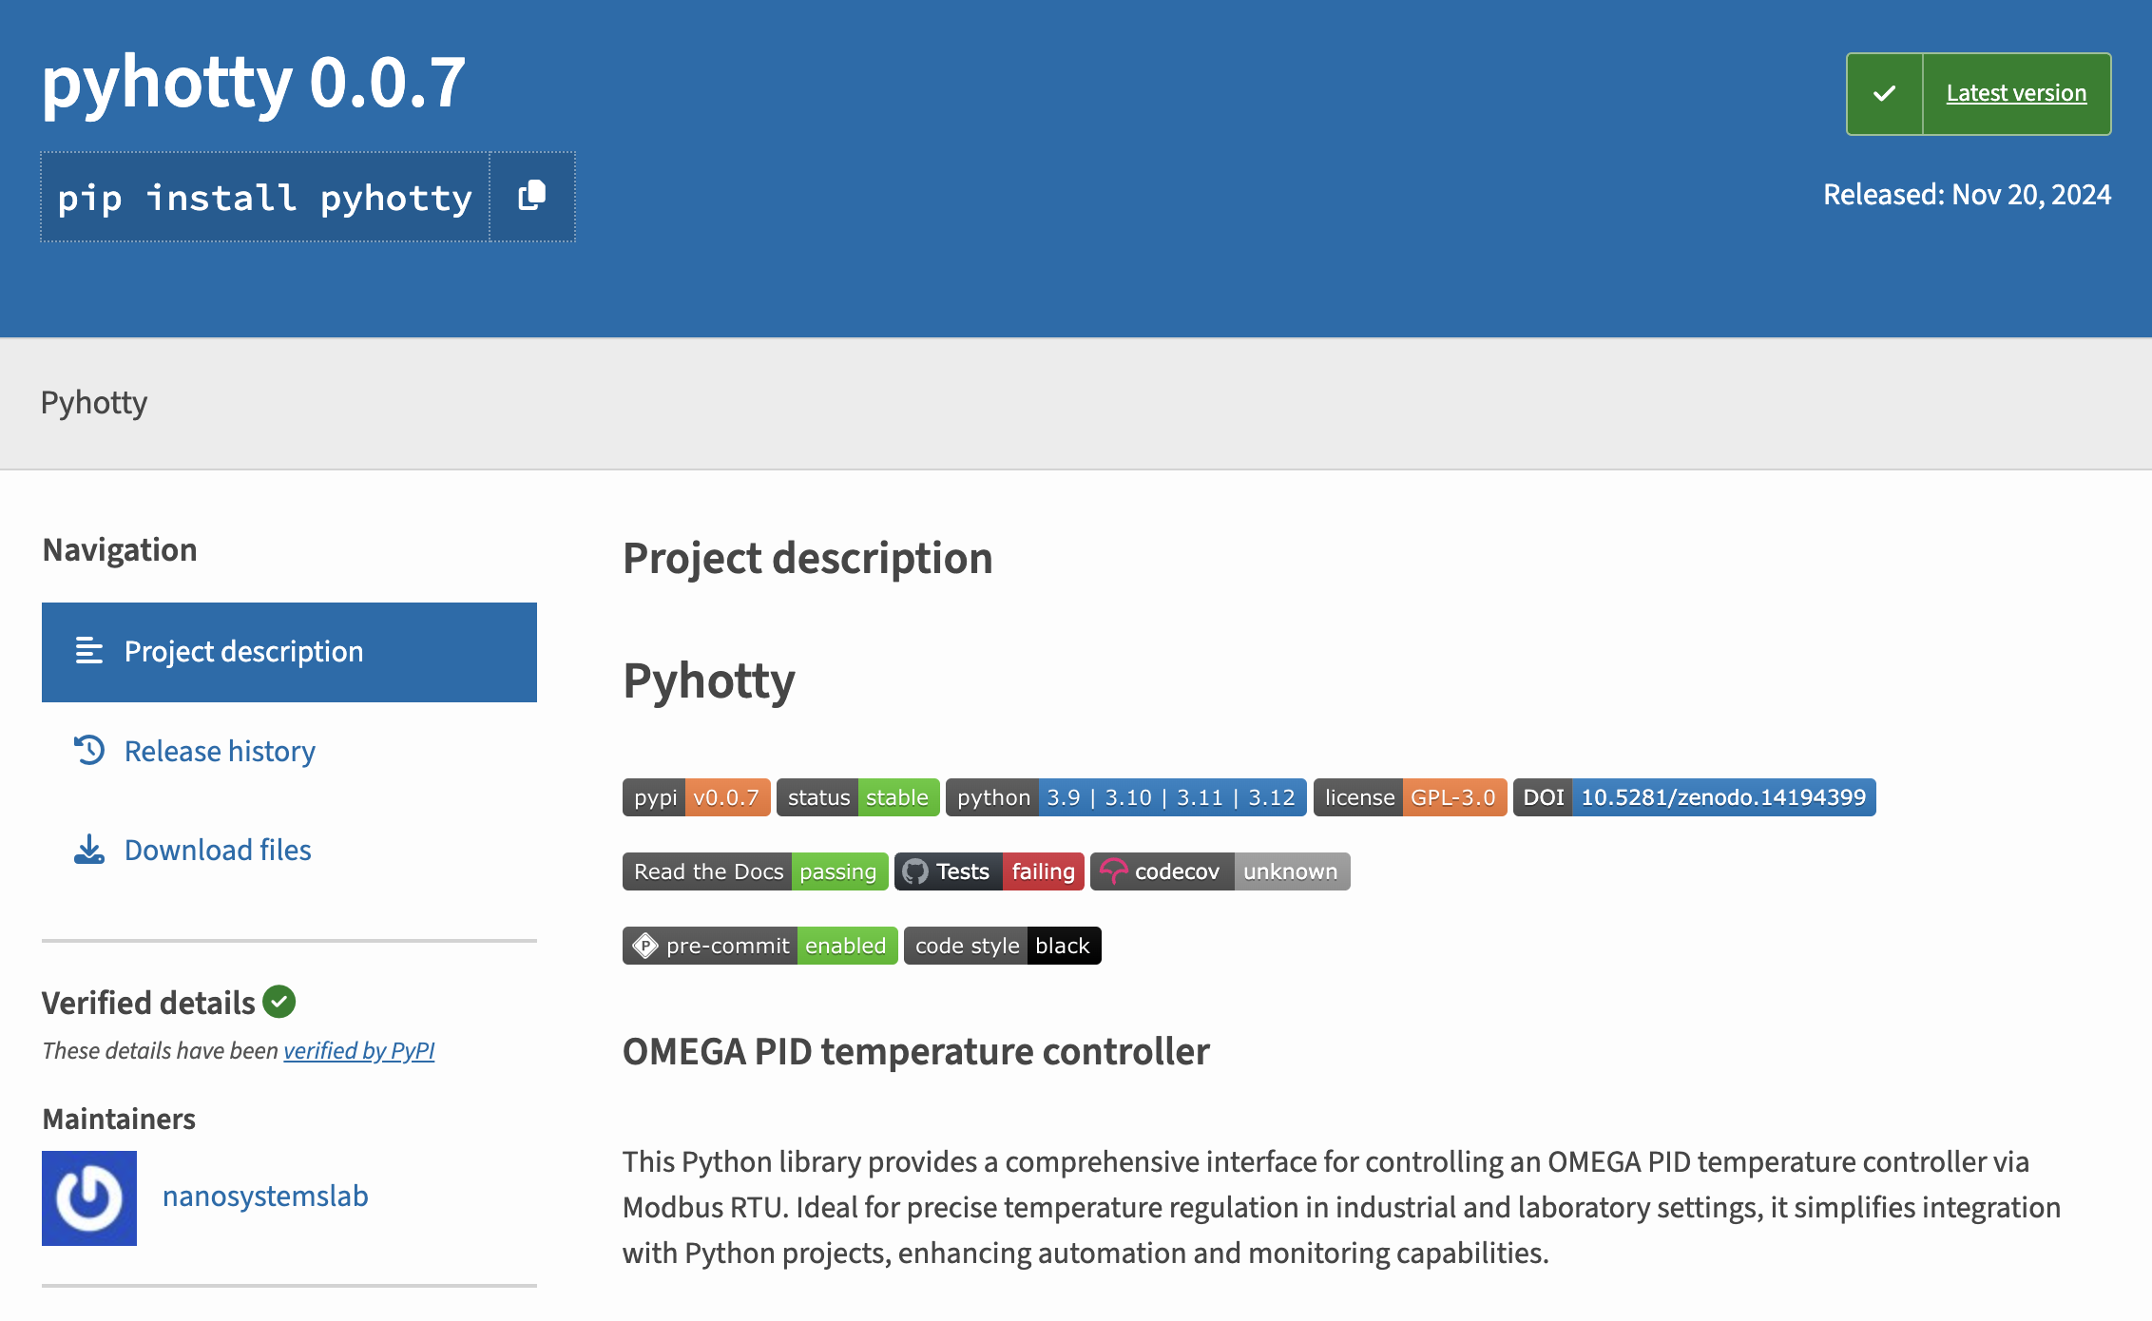This screenshot has width=2152, height=1321.
Task: Click the pypi v0.0.7 badge
Action: (696, 797)
